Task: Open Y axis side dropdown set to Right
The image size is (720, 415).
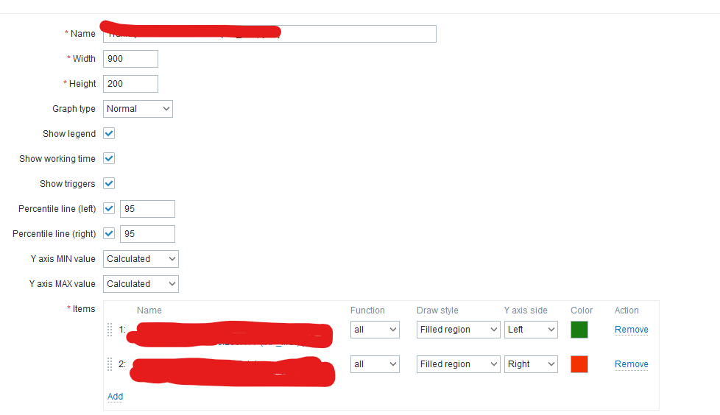Action: 531,364
